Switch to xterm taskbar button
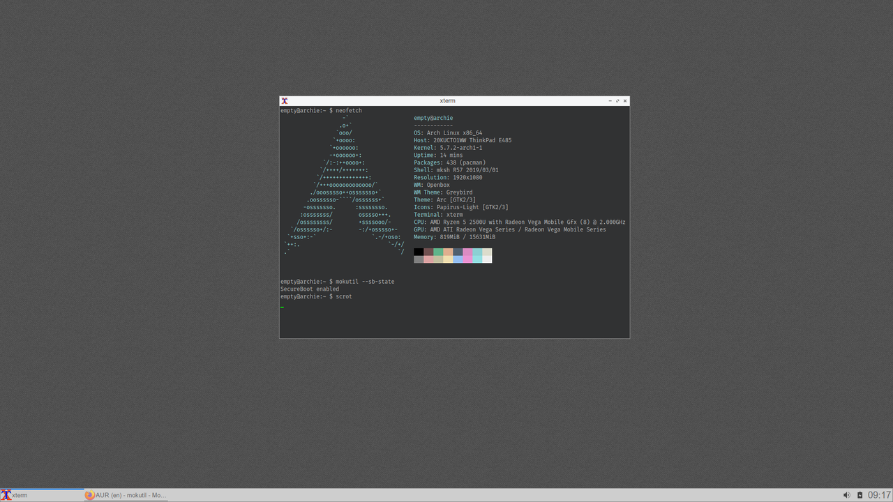The image size is (893, 502). coord(42,495)
